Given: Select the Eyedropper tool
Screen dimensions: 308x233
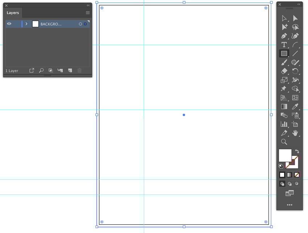Looking at the screenshot, I should (295, 107).
